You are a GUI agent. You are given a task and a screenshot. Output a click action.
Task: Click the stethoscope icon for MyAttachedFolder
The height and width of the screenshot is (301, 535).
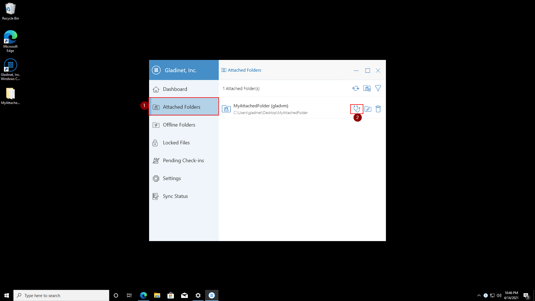357,109
